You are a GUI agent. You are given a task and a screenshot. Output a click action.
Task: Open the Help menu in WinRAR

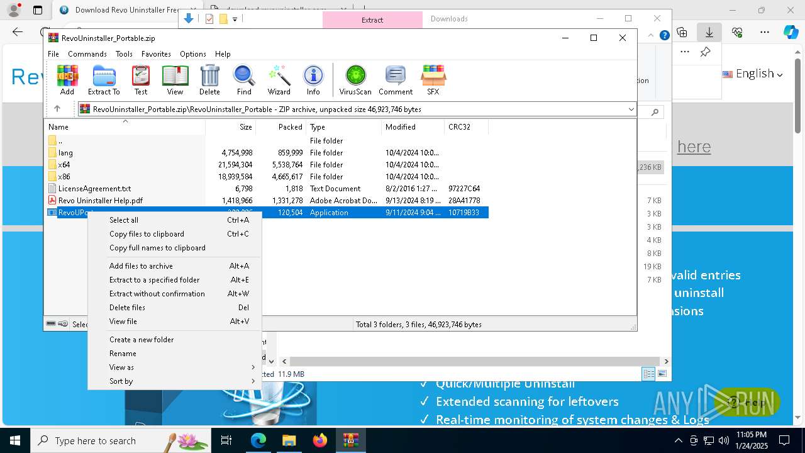click(223, 54)
